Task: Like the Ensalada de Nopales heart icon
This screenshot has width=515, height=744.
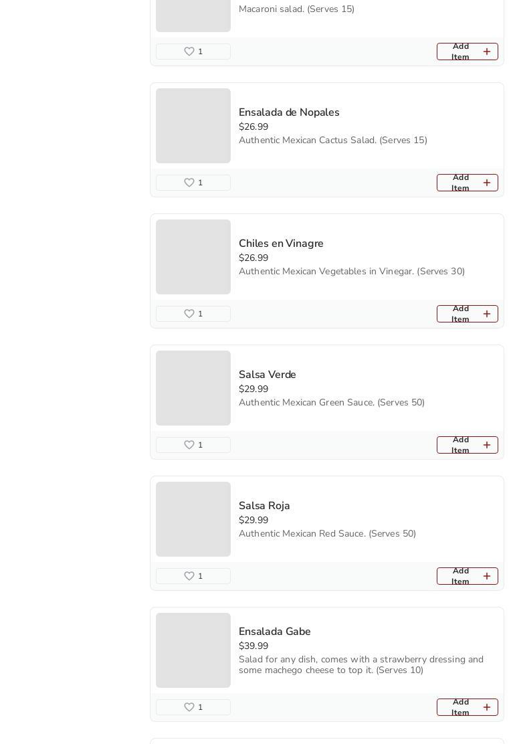Action: click(189, 183)
